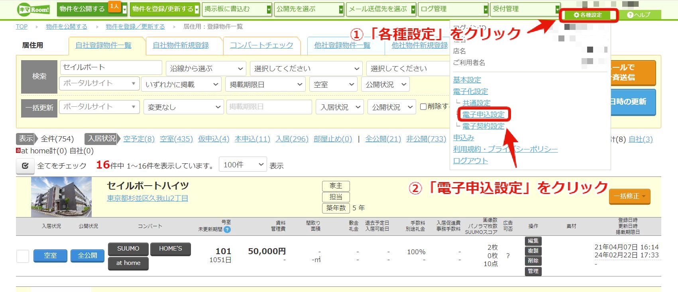Viewport: 678px width, 292px height.
Task: Tick the checkbox for room 101 row
Action: 23,256
